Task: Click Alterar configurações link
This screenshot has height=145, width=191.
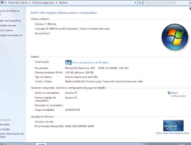Action: (178, 94)
